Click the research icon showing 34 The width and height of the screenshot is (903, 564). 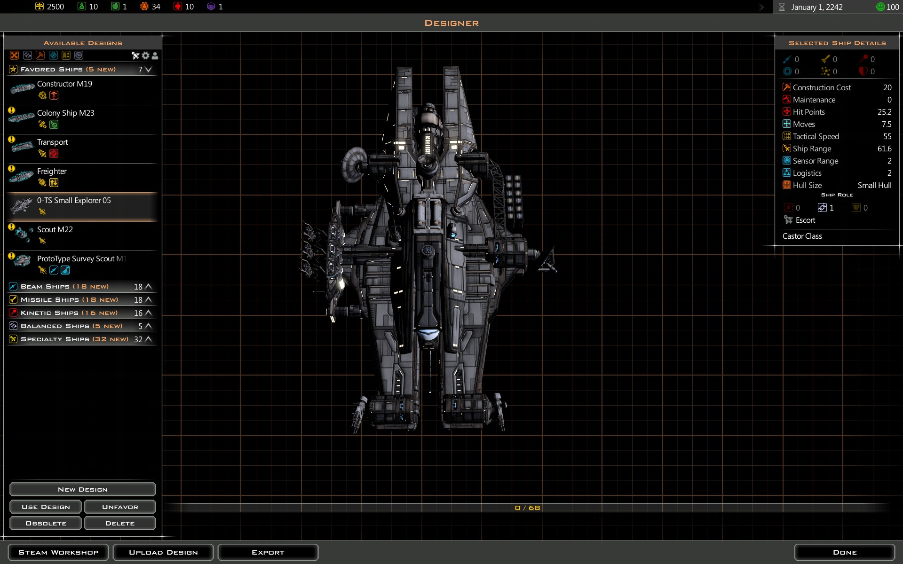tap(144, 7)
